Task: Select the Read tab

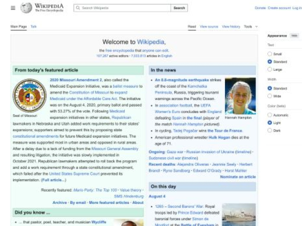Action: [x=192, y=27]
